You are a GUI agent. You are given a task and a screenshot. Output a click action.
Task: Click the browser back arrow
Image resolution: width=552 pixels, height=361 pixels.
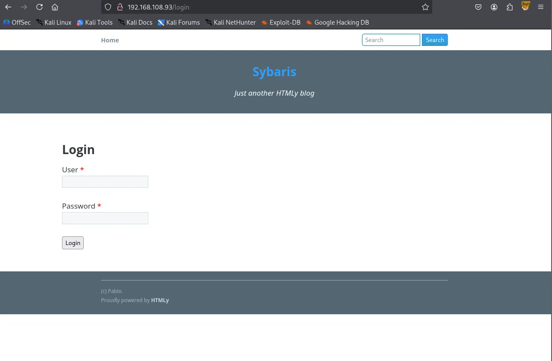click(8, 7)
